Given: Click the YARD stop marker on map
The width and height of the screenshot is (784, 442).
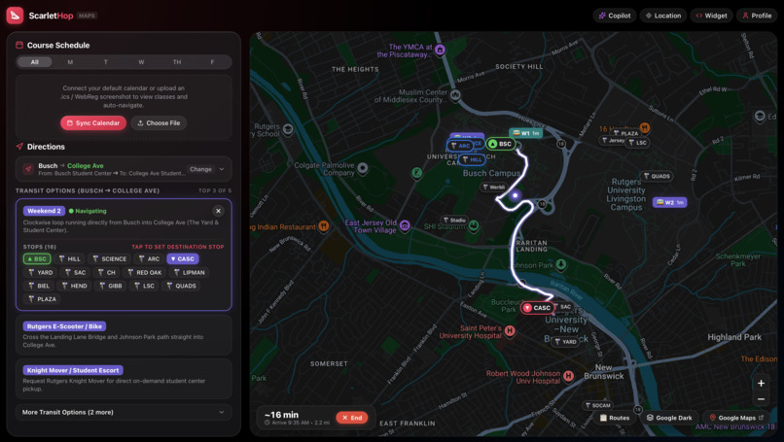Looking at the screenshot, I should click(x=565, y=342).
